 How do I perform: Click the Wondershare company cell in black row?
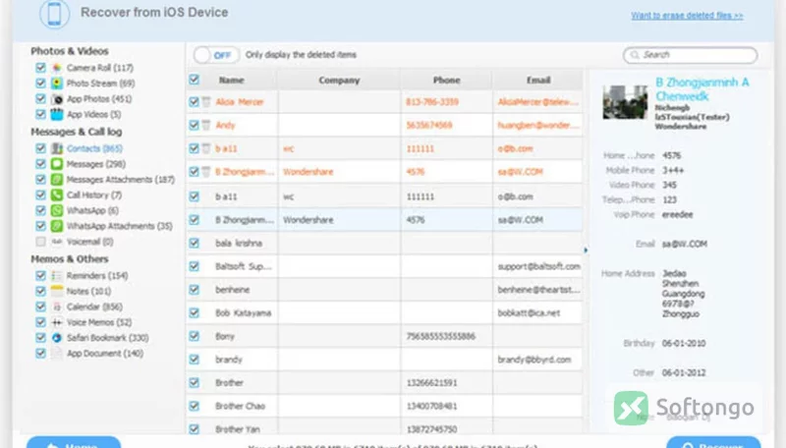309,220
